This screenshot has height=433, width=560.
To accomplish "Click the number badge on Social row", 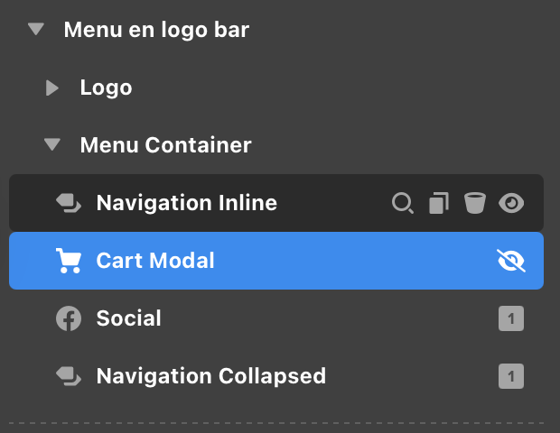I will pyautogui.click(x=511, y=318).
